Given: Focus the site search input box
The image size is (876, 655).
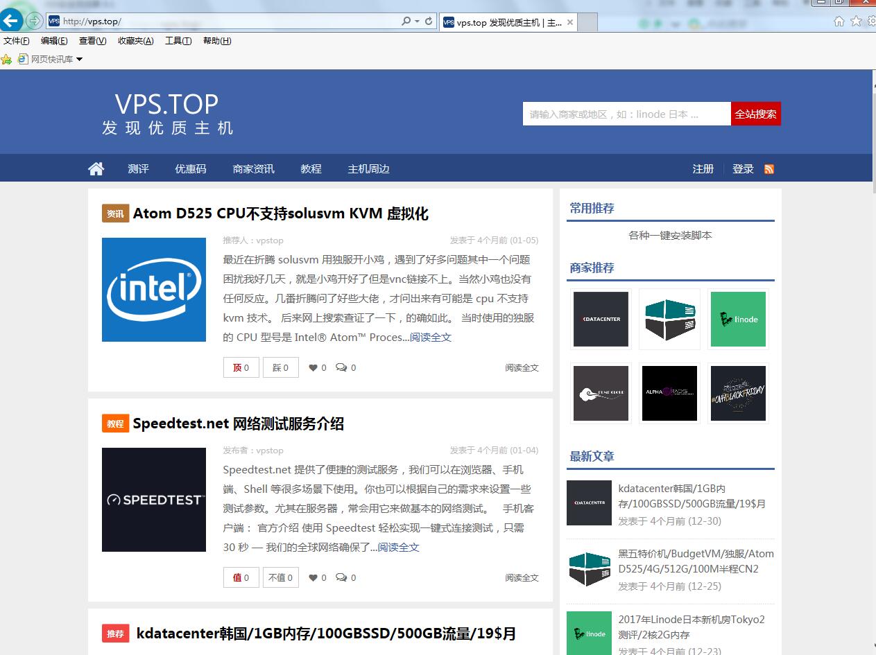Looking at the screenshot, I should tap(627, 114).
